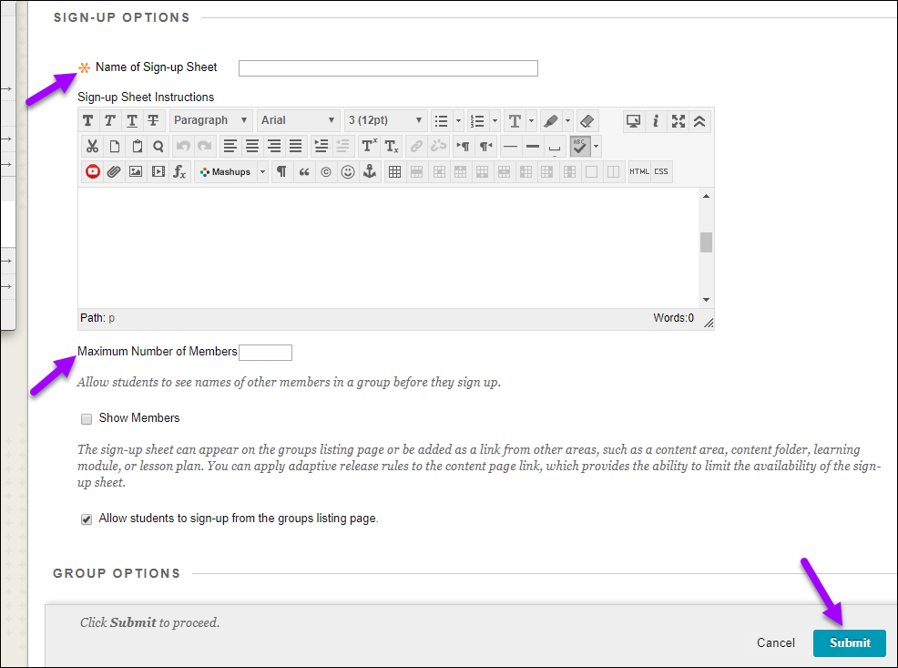This screenshot has width=898, height=668.
Task: Edit HTML source code view
Action: tap(639, 172)
